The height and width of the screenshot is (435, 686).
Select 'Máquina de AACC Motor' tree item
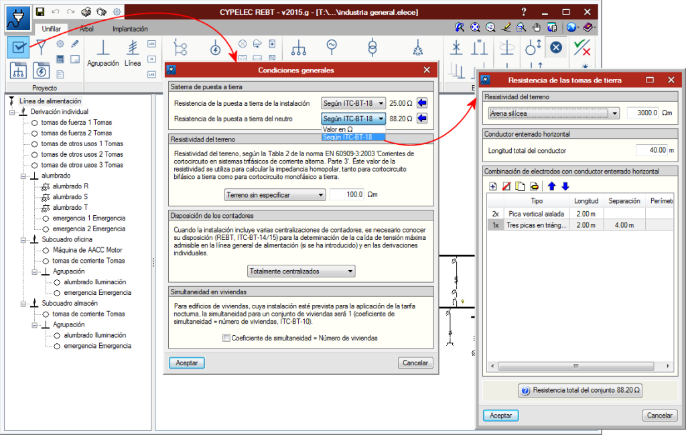tap(88, 250)
